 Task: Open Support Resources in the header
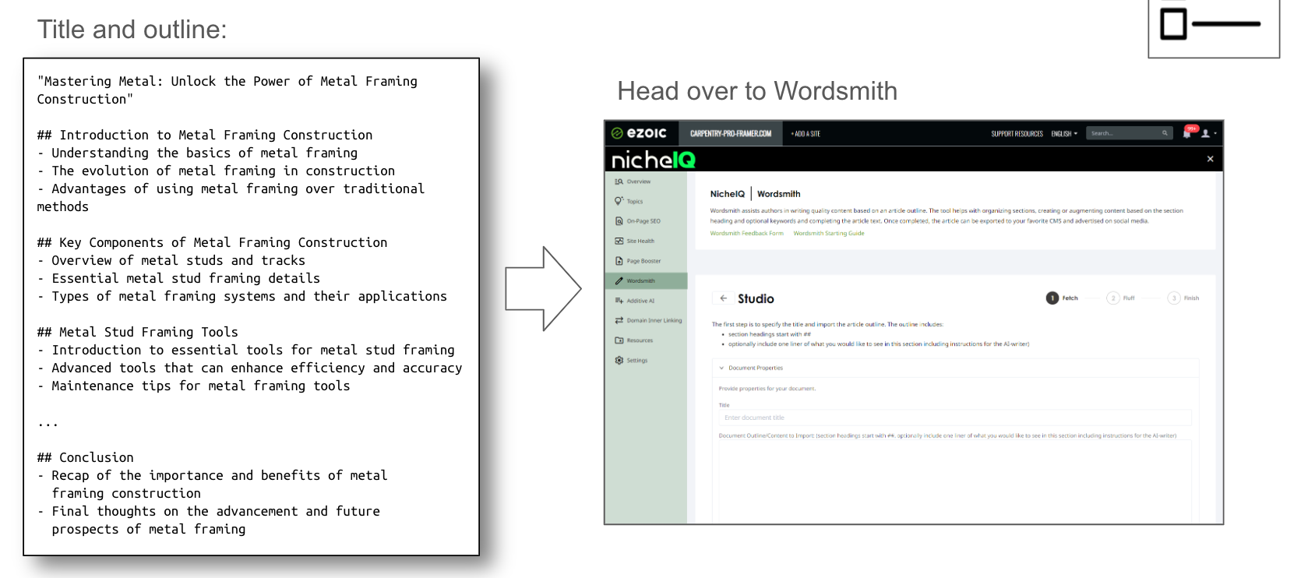(1017, 133)
